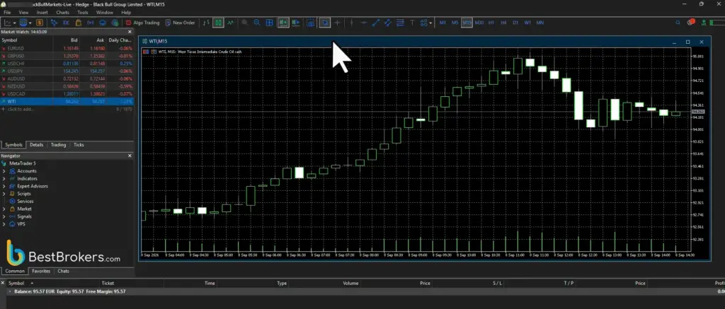
Task: Open the Tools menu
Action: (83, 13)
